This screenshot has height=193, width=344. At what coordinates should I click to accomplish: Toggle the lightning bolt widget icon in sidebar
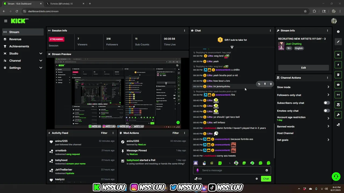coord(338,65)
